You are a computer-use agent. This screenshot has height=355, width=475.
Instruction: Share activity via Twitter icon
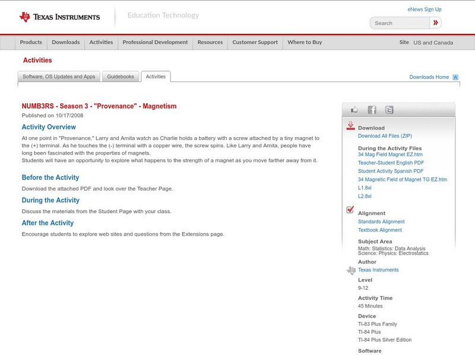[x=389, y=110]
